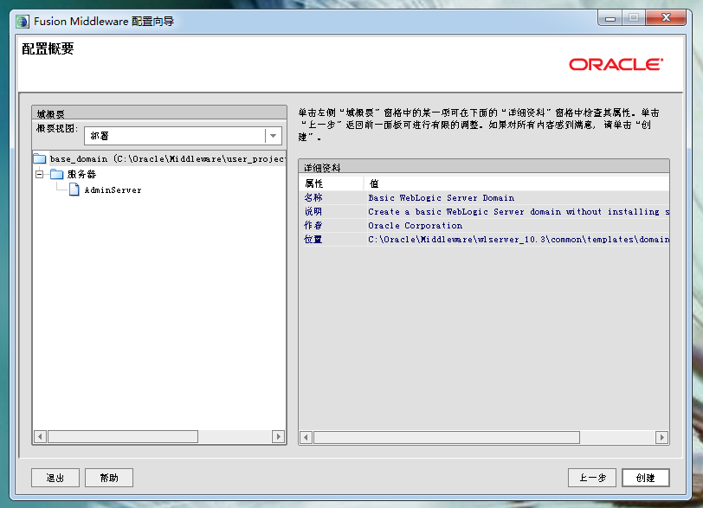This screenshot has height=508, width=703.
Task: Click the 服务器 folder icon
Action: 56,174
